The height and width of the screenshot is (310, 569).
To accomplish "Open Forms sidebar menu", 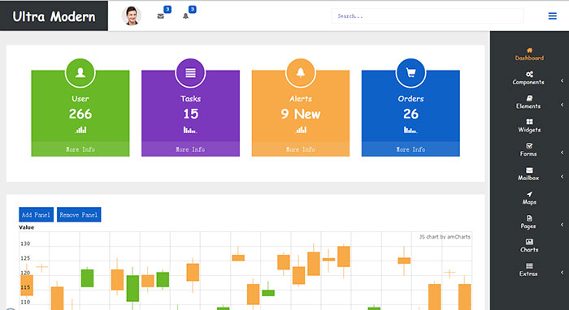I will 528,150.
